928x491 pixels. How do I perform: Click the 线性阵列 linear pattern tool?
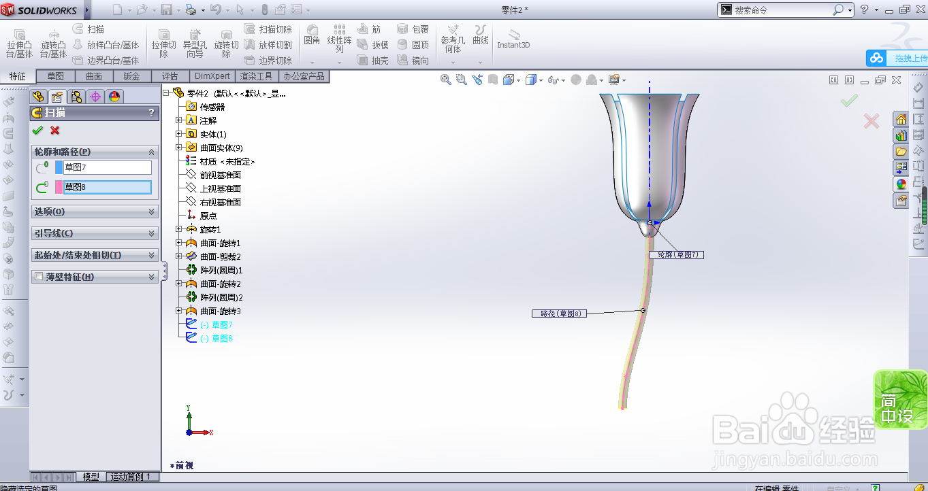pyautogui.click(x=339, y=39)
